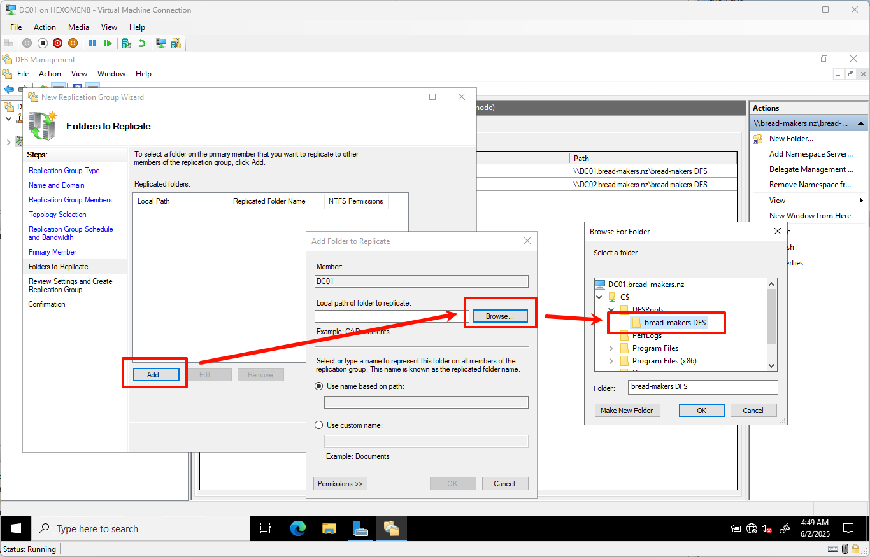Collapse the C$ drive in the folder tree

click(x=599, y=297)
